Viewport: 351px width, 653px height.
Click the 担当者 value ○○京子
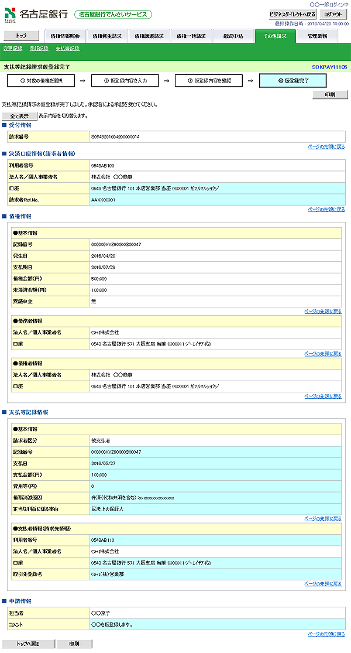[x=101, y=613]
